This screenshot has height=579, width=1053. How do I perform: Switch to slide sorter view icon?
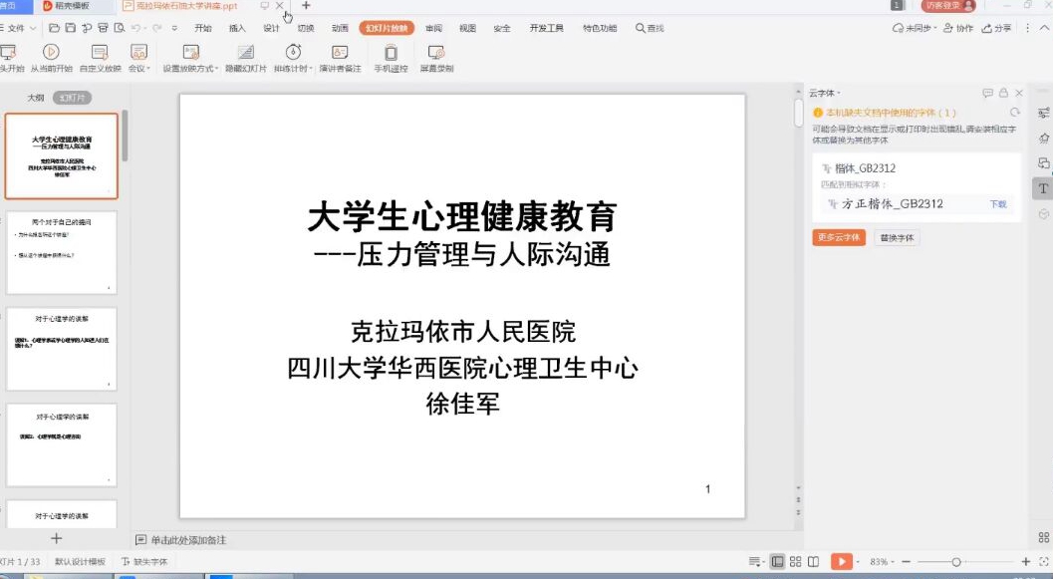tap(795, 562)
